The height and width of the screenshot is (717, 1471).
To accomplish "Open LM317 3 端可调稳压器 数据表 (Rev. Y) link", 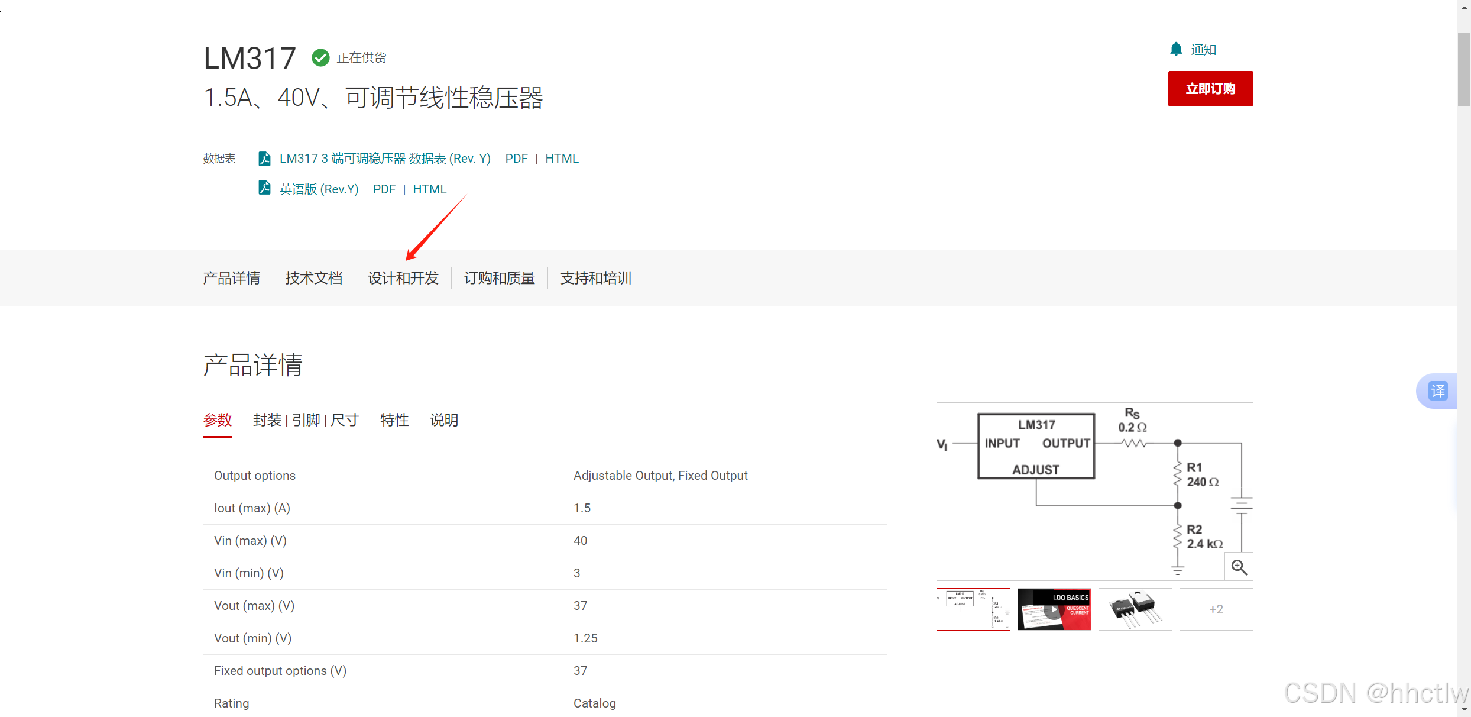I will 385,159.
